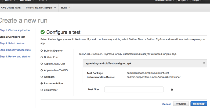Click the test package name com.kazucocoa.simpleslackclient.test
The image size is (210, 108).
148,73
